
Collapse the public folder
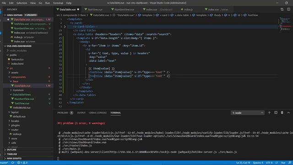[x=13, y=55]
